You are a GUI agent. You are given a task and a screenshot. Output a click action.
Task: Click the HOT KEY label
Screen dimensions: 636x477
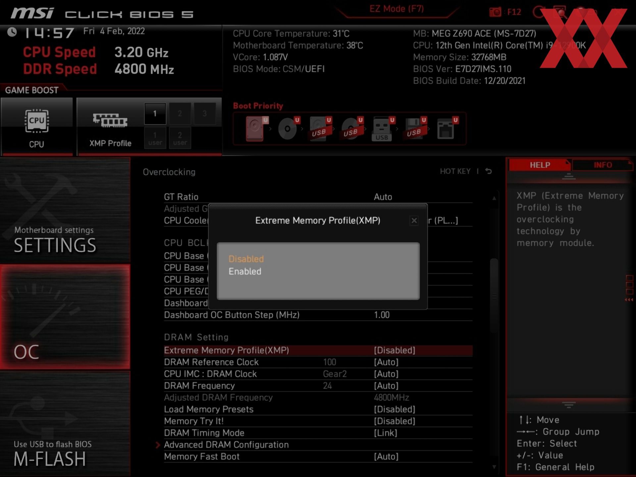click(455, 171)
